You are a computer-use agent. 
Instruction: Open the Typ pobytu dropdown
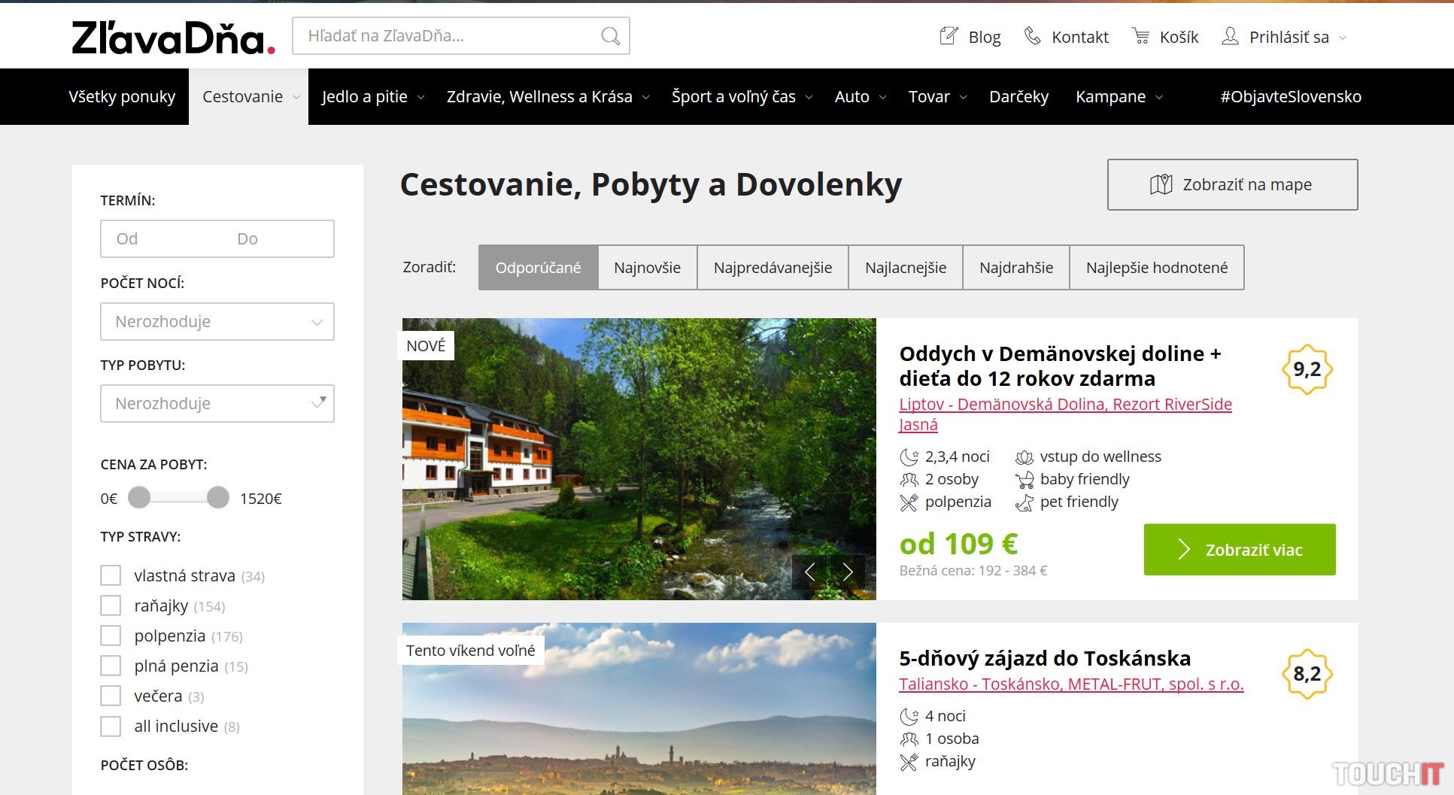tap(217, 404)
